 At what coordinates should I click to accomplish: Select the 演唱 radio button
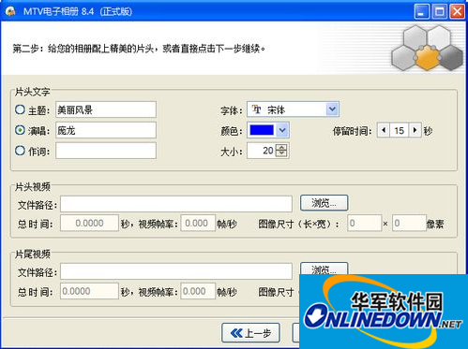20,130
